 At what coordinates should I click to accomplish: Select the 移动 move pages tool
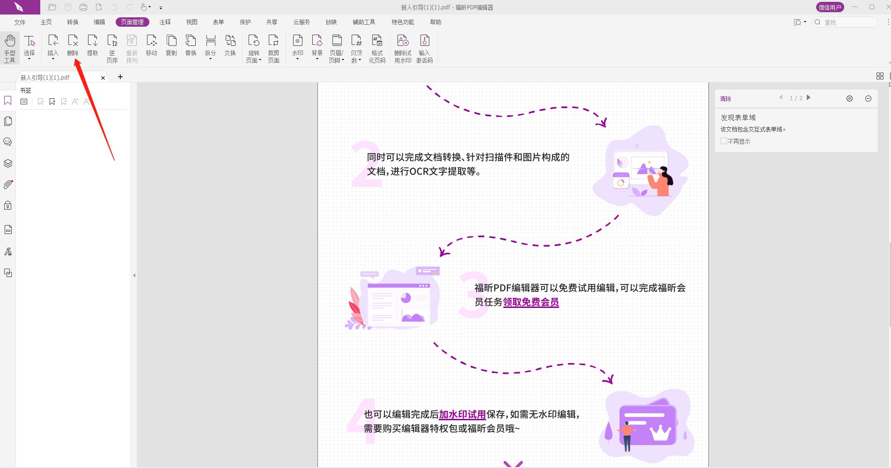(x=151, y=47)
